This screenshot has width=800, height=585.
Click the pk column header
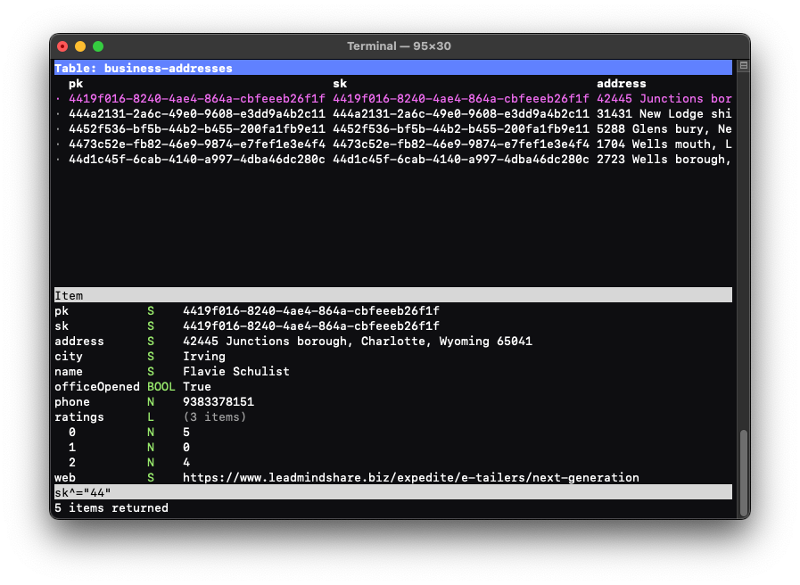pos(76,84)
